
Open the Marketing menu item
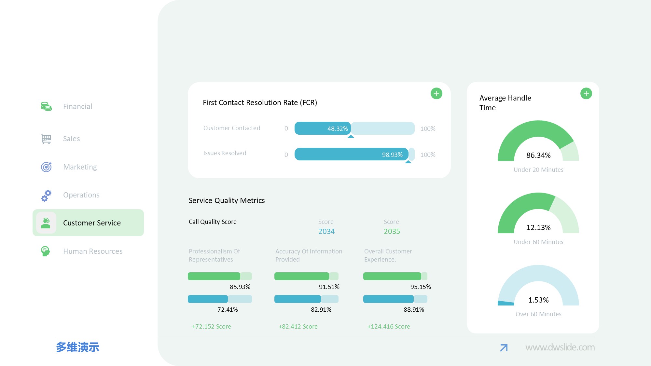click(x=80, y=167)
